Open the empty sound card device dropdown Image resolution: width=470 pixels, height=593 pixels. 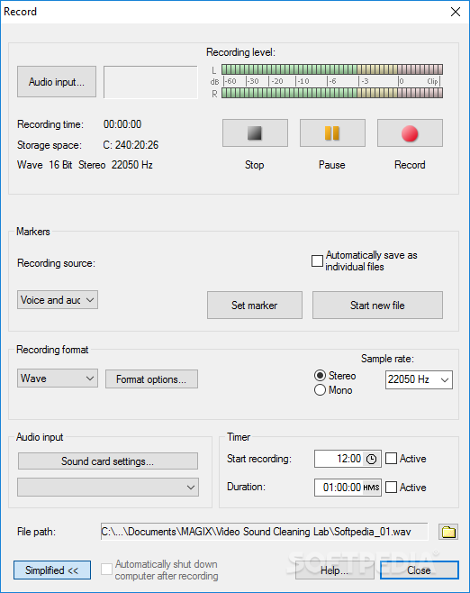click(x=108, y=487)
